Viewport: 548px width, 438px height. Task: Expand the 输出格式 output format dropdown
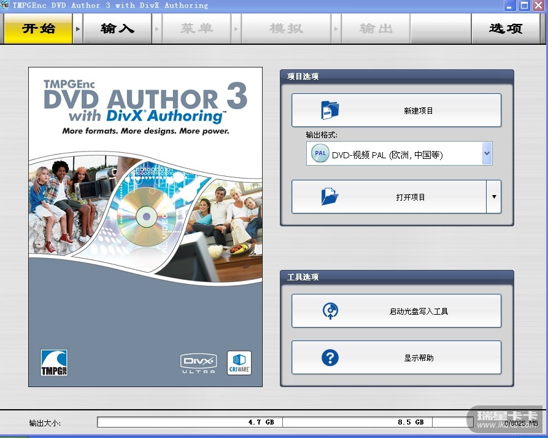(487, 153)
